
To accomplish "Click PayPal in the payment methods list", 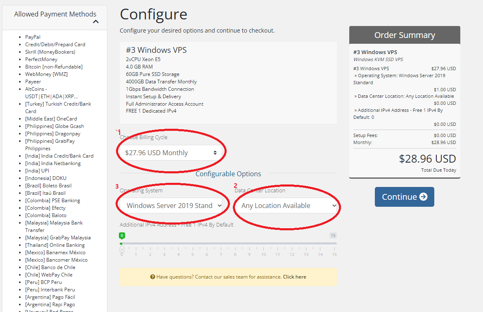I will coord(33,37).
